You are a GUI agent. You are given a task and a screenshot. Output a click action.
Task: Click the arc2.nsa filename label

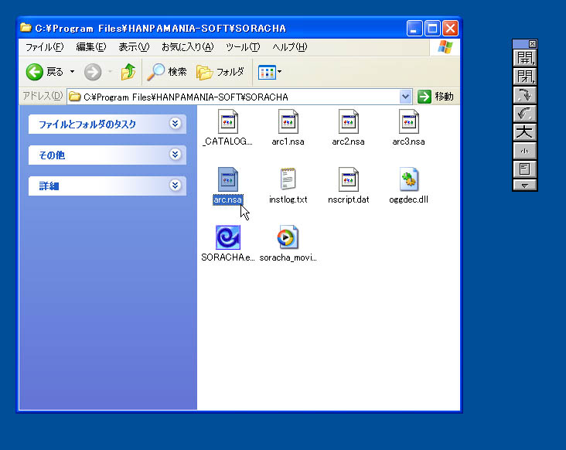[348, 141]
